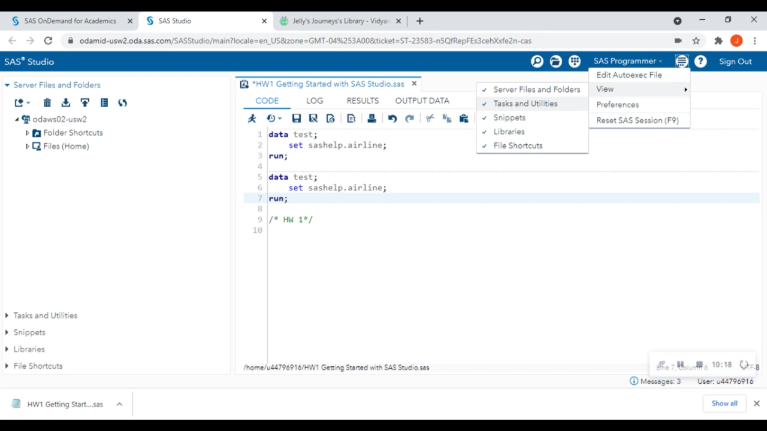The image size is (767, 431).
Task: Undo the last edit
Action: (x=392, y=119)
